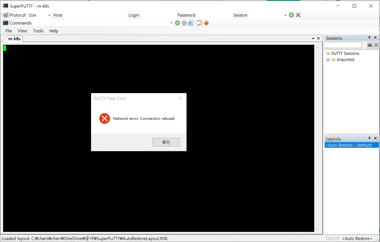Screen dimensions: 380x242
Task: Click the window-with-pencil icon in Commands toolbar
Action: tap(199, 23)
